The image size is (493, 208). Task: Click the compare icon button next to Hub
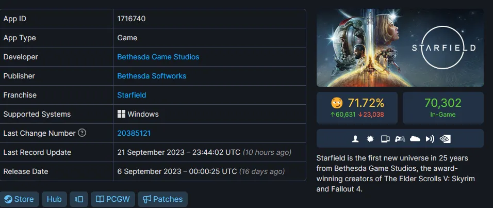coord(78,199)
